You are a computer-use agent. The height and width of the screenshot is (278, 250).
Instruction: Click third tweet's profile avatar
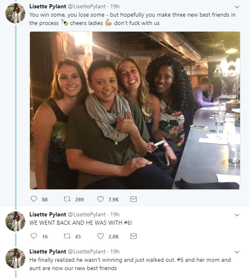click(x=15, y=258)
